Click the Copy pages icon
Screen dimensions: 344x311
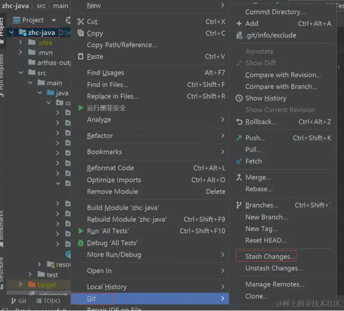(81, 33)
